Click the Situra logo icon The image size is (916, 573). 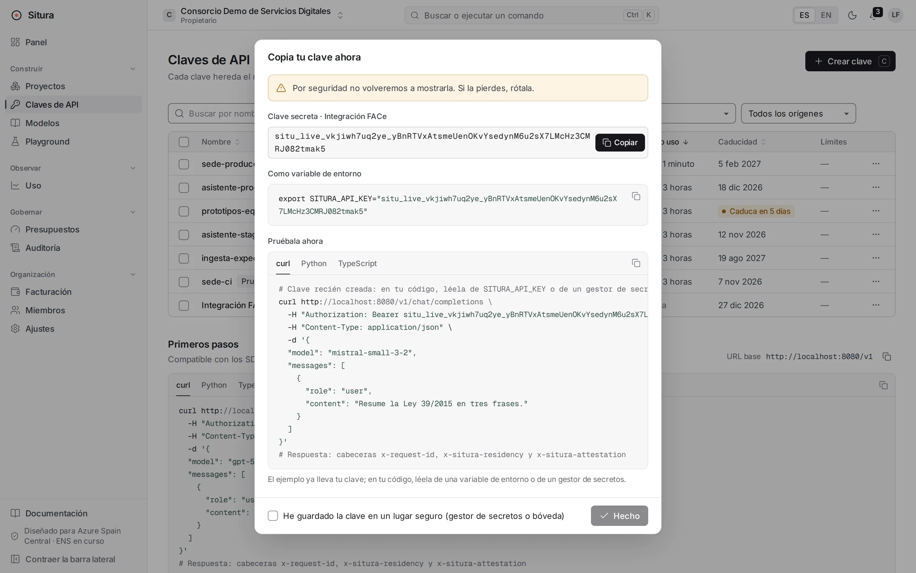16,15
